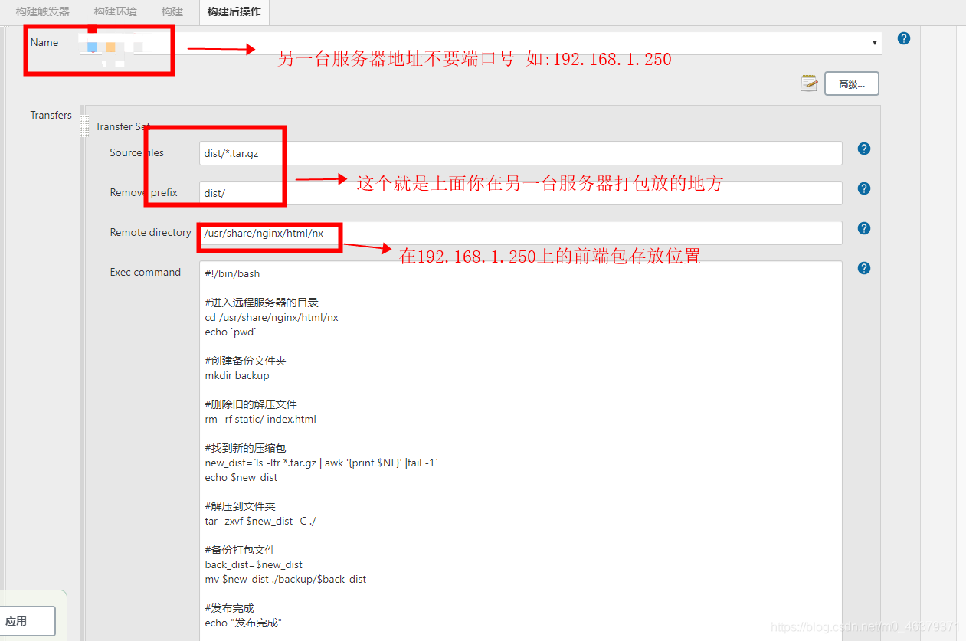Viewport: 966px width, 641px height.
Task: Focus the Remote directory input field
Action: coord(520,233)
